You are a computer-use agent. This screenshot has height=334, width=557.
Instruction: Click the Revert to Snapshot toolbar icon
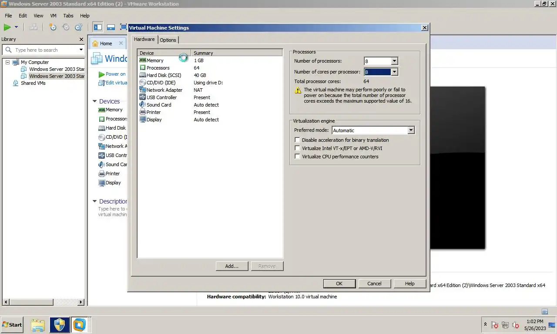(66, 27)
